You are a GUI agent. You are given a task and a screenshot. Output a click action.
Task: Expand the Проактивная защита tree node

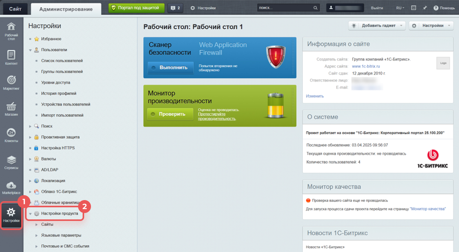point(30,137)
